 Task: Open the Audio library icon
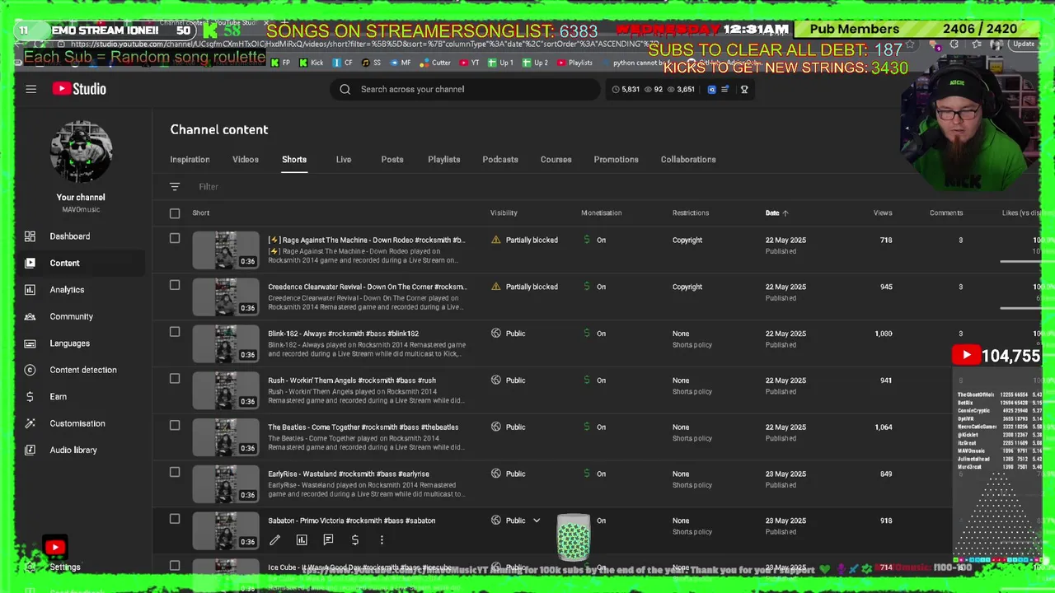coord(30,450)
